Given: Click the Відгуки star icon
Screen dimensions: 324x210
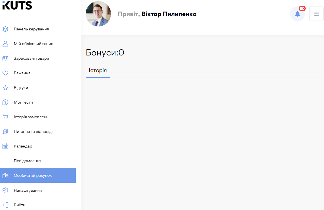Looking at the screenshot, I should pyautogui.click(x=5, y=88).
